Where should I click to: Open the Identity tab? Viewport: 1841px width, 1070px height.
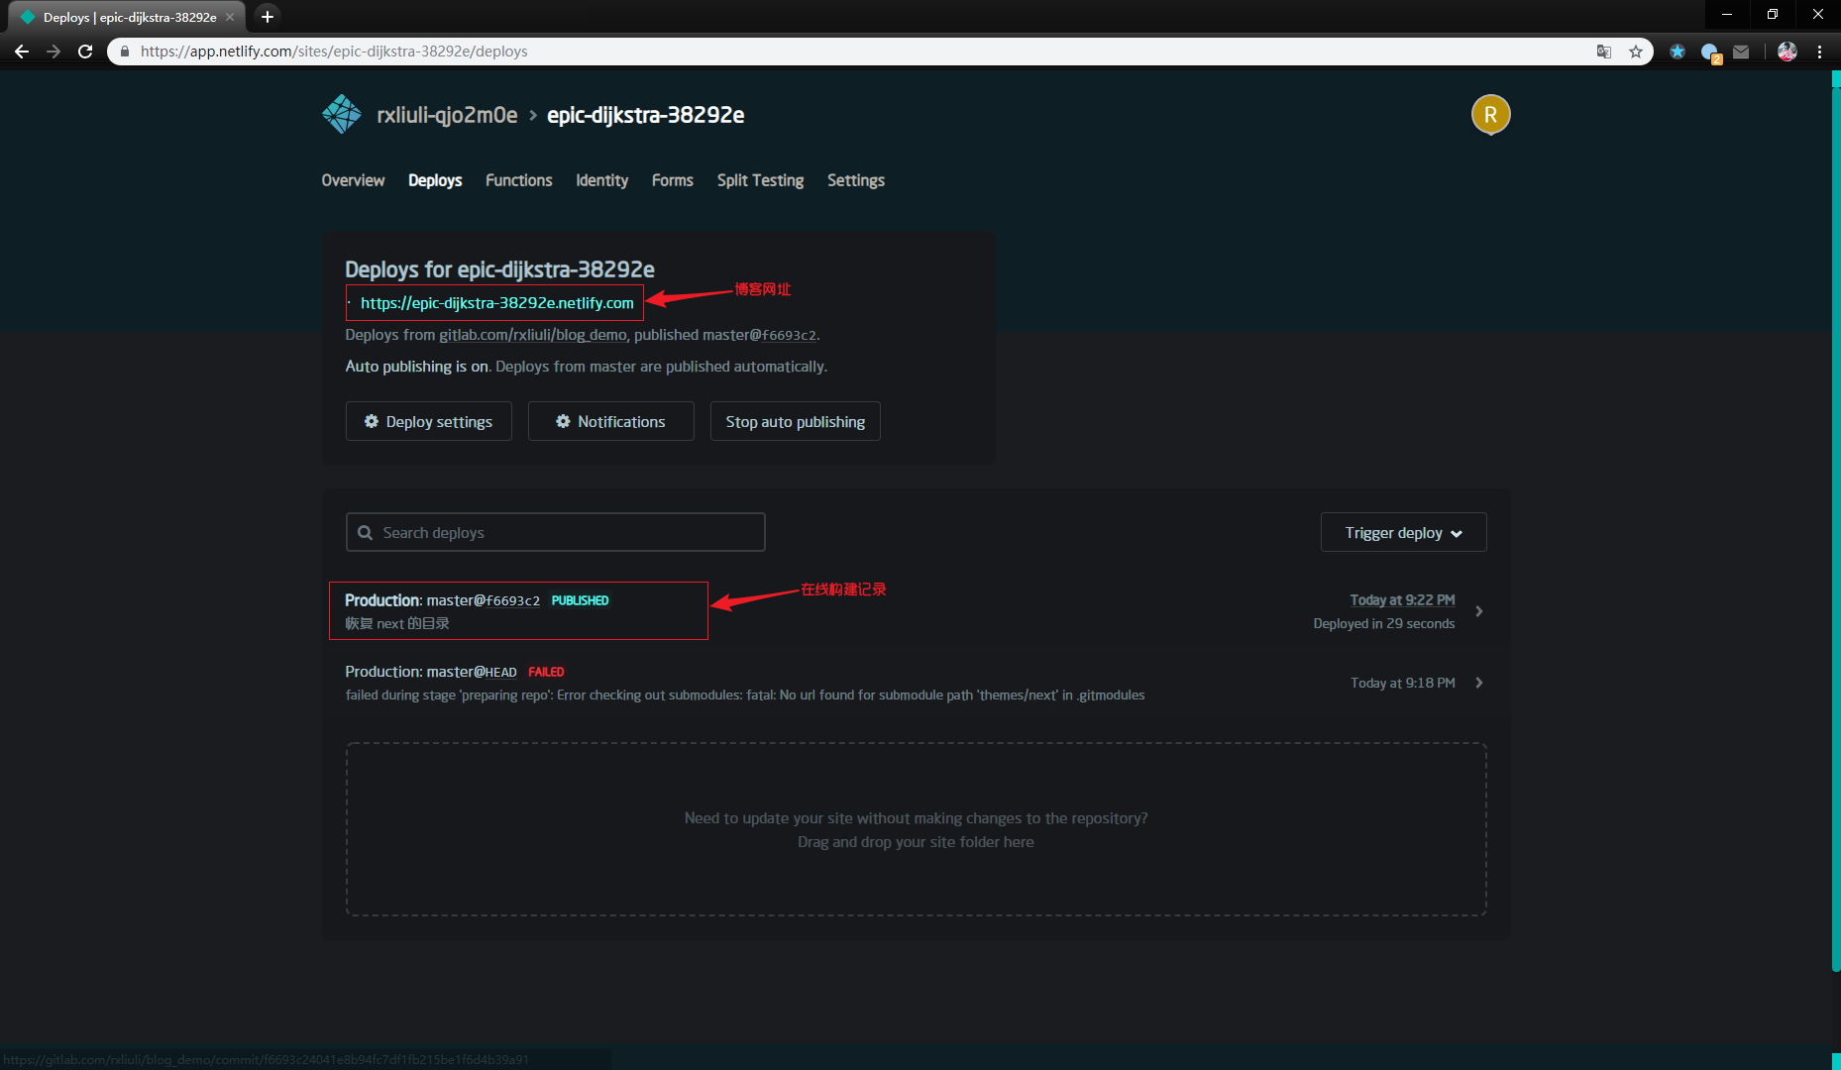tap(602, 180)
